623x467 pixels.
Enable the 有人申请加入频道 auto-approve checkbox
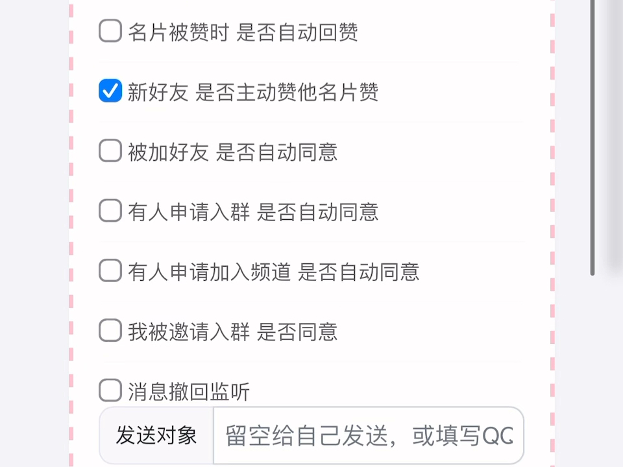(x=110, y=271)
